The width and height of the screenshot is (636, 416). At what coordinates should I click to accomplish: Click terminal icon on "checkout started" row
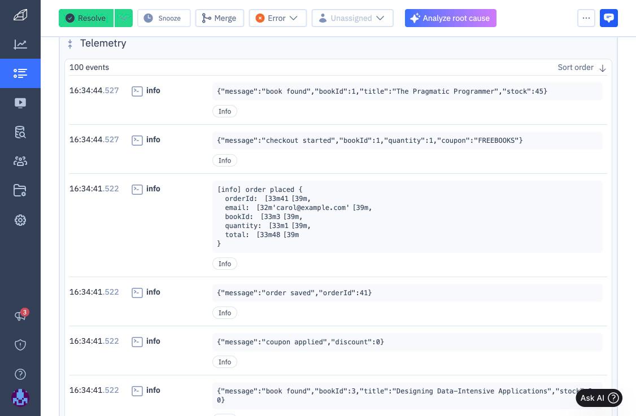pyautogui.click(x=137, y=141)
